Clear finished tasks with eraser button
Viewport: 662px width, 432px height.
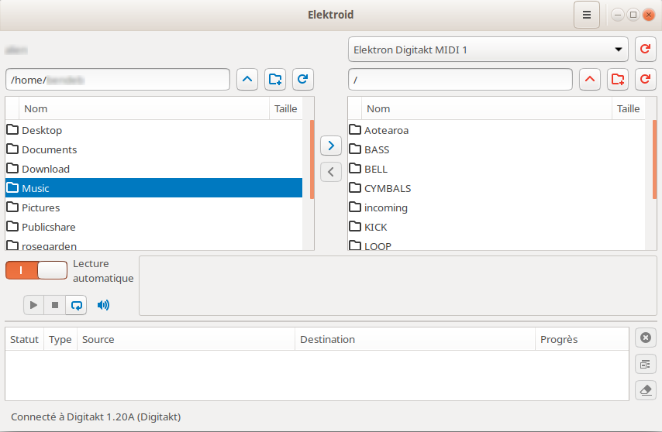(x=646, y=389)
